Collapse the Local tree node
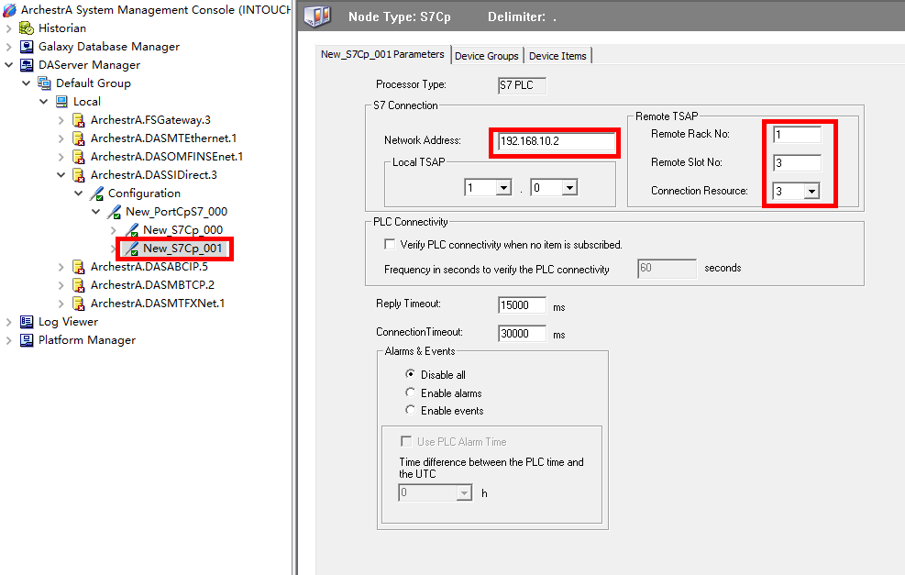The width and height of the screenshot is (905, 575). [44, 102]
